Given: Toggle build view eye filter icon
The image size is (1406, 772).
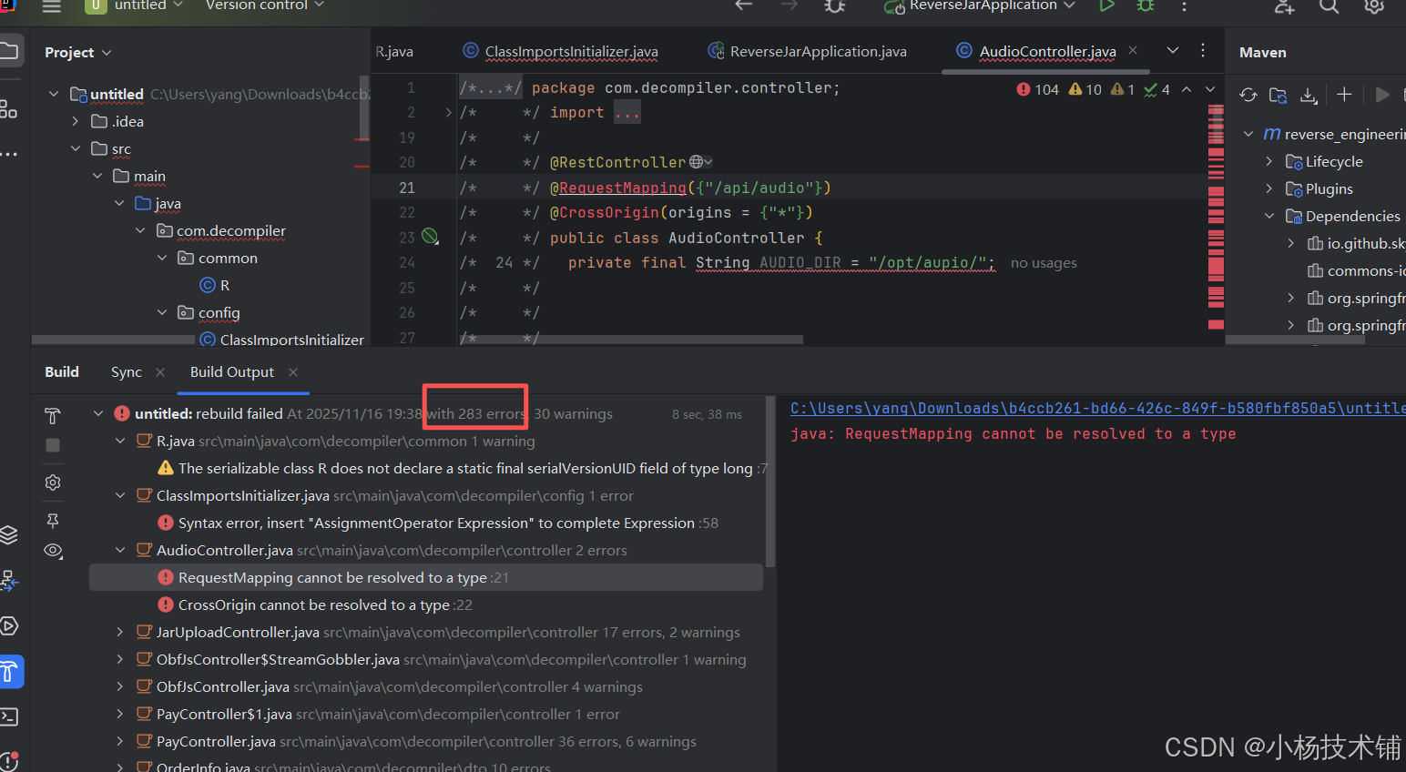Looking at the screenshot, I should coord(53,550).
